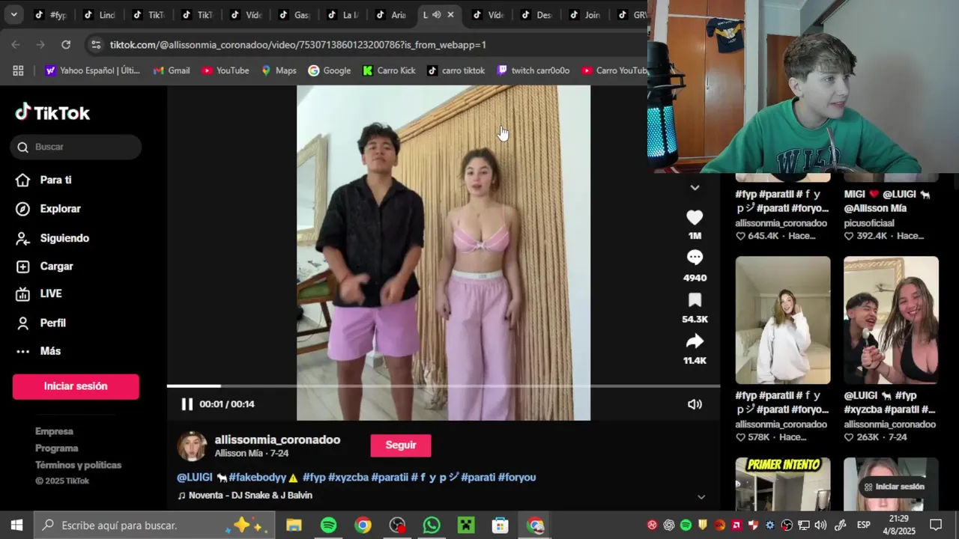Open the @LUIGI mention link
The height and width of the screenshot is (539, 959).
coord(195,477)
